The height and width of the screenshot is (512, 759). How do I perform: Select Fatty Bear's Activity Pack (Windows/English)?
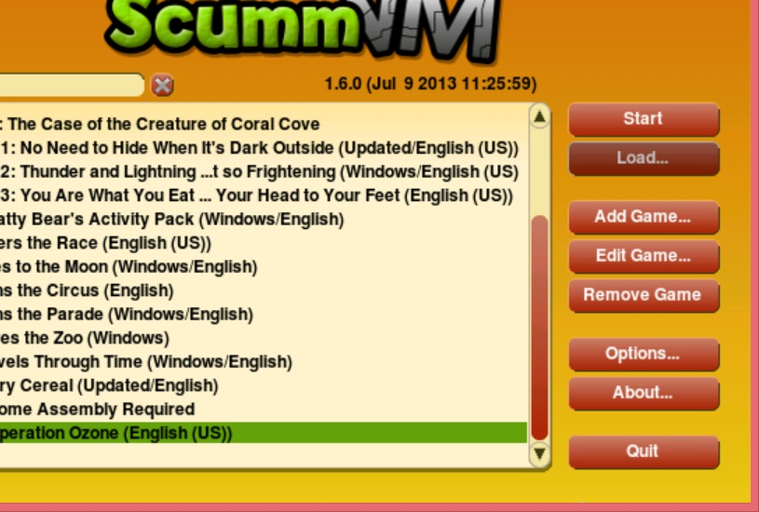click(x=264, y=219)
